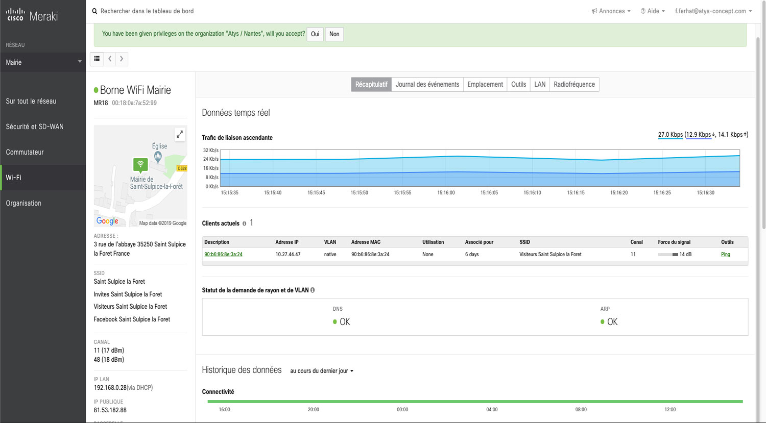This screenshot has height=423, width=766.
Task: Open Sur tout le réseau menu
Action: pos(43,101)
